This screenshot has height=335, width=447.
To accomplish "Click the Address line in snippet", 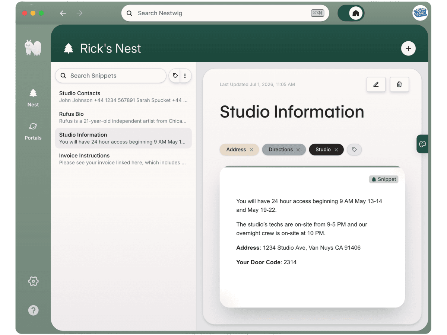I will click(x=298, y=248).
